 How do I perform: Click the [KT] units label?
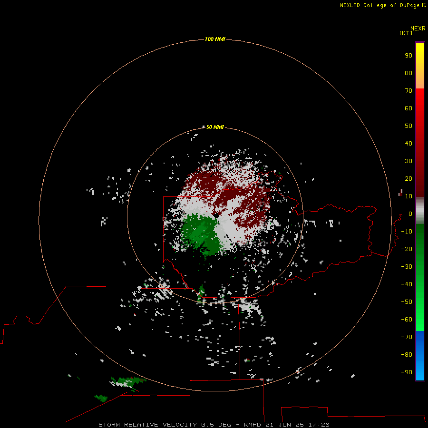406,33
